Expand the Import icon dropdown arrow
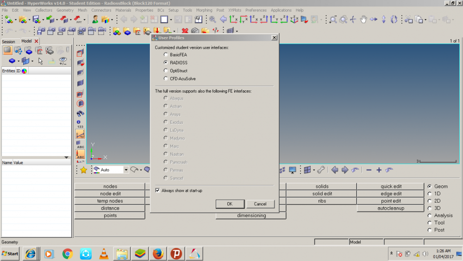Image resolution: width=463 pixels, height=261 pixels. point(56,20)
